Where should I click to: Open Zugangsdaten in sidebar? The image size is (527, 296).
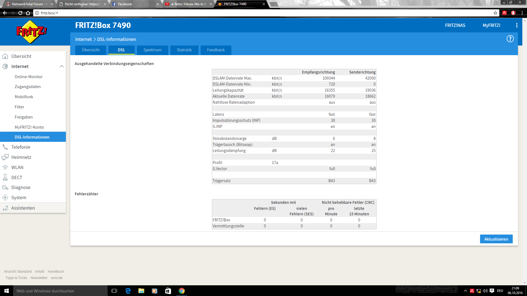click(x=28, y=87)
